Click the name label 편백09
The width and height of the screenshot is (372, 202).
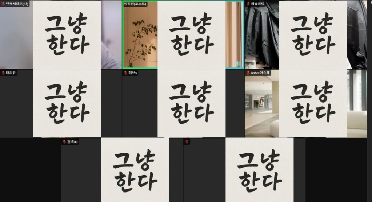pyautogui.click(x=72, y=142)
